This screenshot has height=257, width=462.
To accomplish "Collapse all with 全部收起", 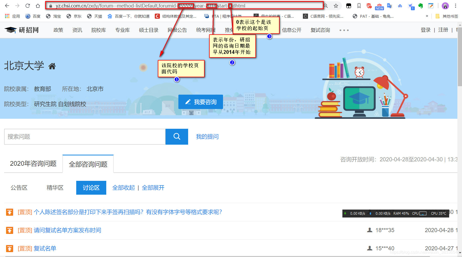I will click(123, 188).
